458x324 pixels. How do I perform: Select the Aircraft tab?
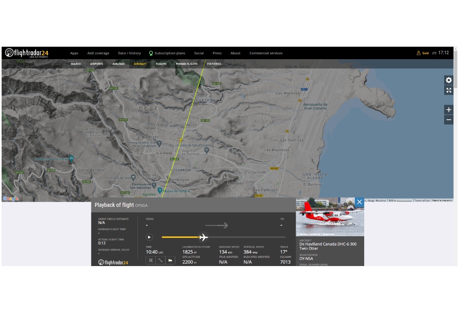[140, 64]
